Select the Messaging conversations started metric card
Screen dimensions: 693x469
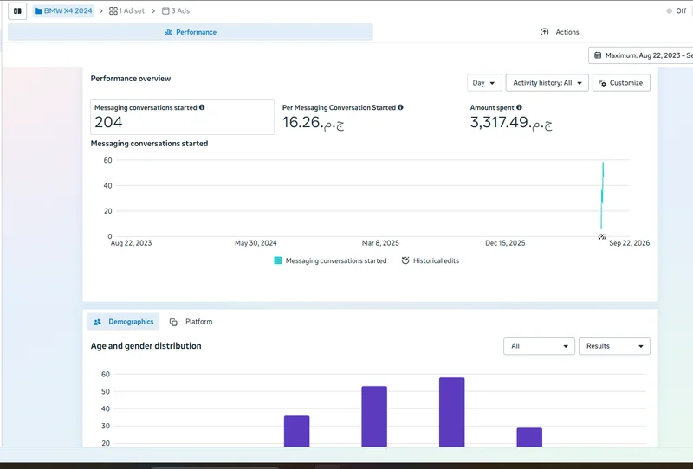click(x=182, y=117)
